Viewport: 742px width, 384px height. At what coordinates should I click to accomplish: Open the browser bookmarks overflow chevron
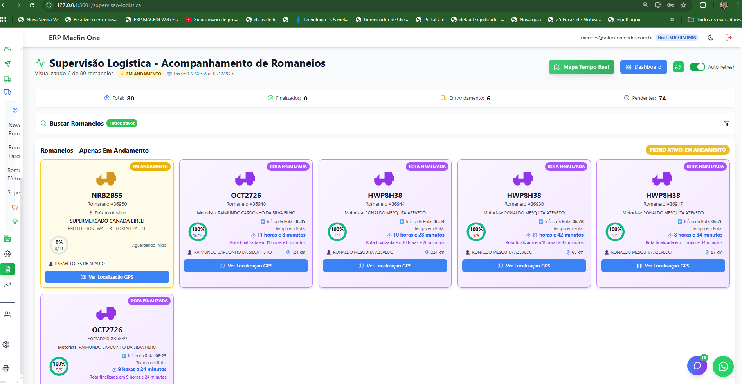(672, 19)
